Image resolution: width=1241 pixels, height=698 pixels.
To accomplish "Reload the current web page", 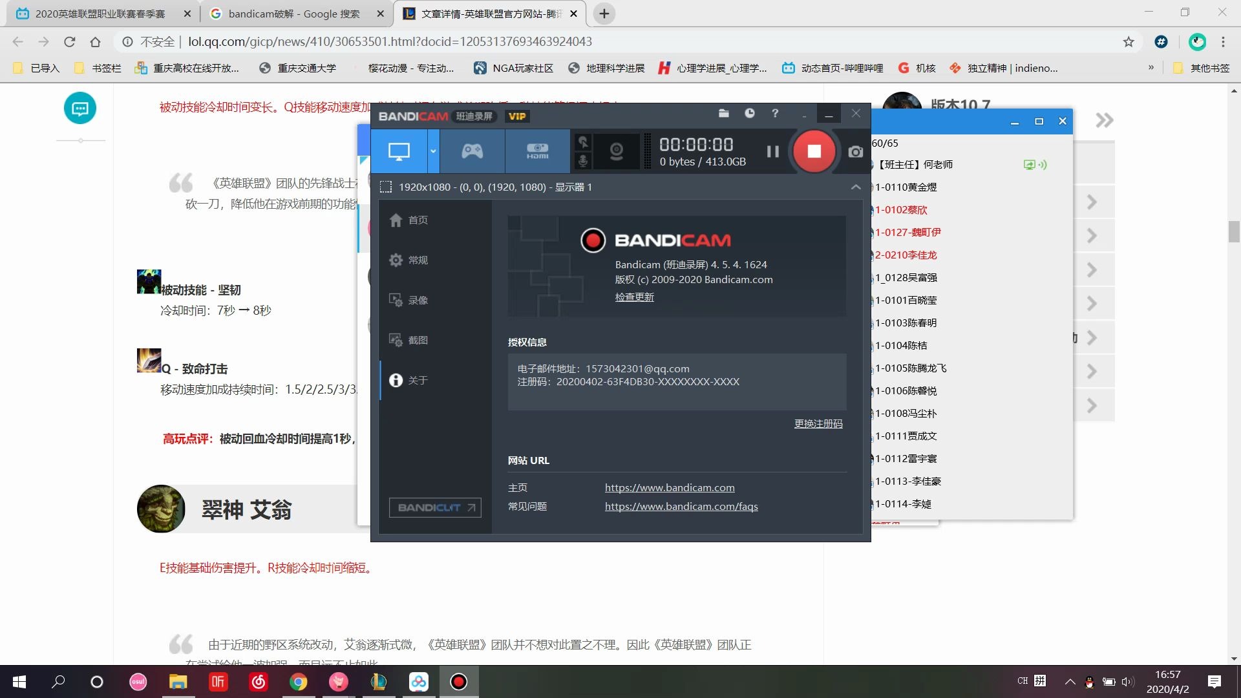I will click(x=69, y=42).
